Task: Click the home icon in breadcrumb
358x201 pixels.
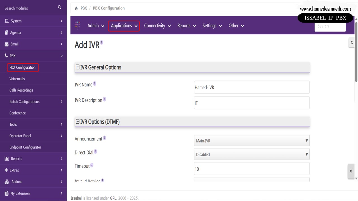Action: pyautogui.click(x=76, y=8)
